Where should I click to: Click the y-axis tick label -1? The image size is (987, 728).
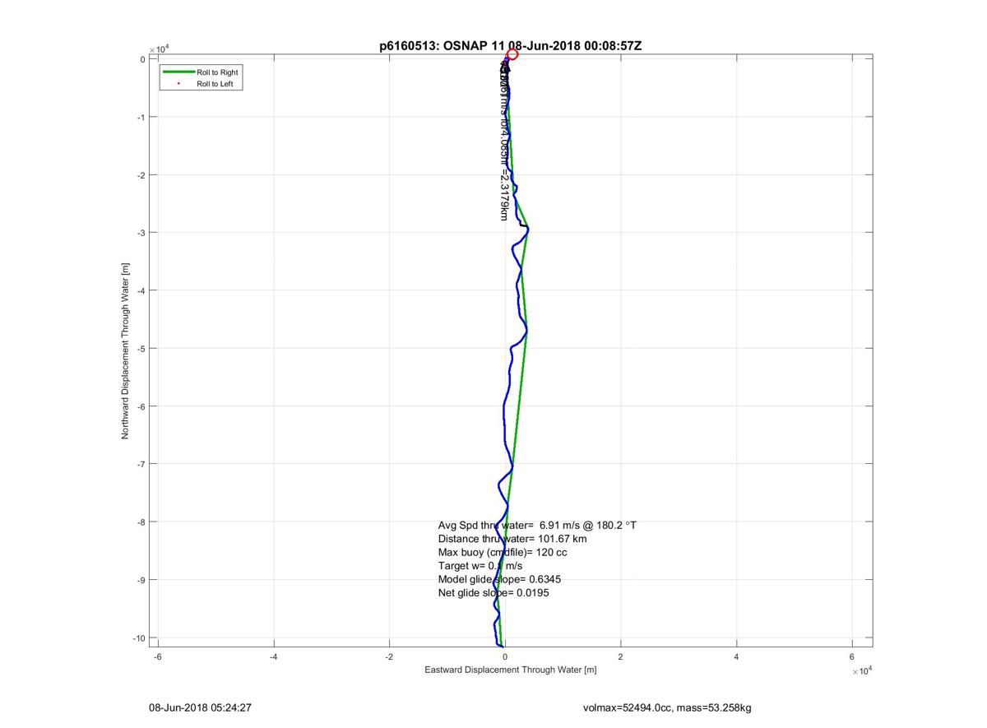click(141, 118)
